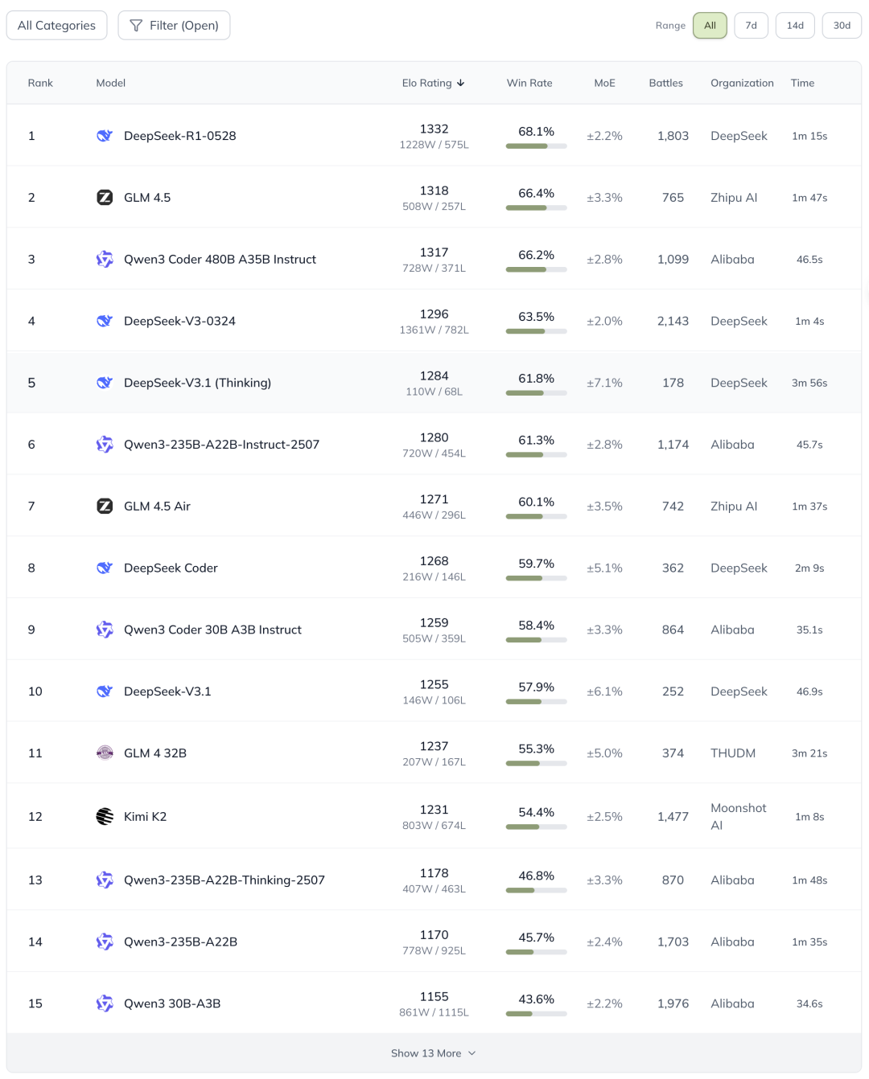Click the GLM 4.5 Z logo icon
This screenshot has height=1079, width=869.
(x=105, y=198)
